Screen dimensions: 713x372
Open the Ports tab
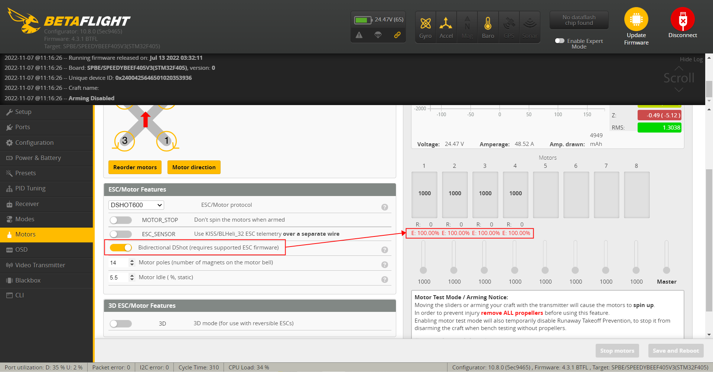pyautogui.click(x=46, y=127)
